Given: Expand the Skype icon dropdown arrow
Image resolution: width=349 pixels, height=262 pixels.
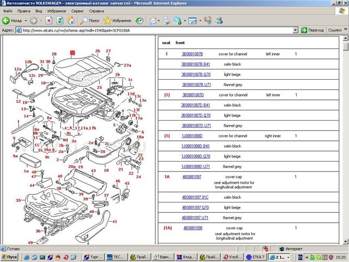Looking at the screenshot, I should pyautogui.click(x=185, y=21).
